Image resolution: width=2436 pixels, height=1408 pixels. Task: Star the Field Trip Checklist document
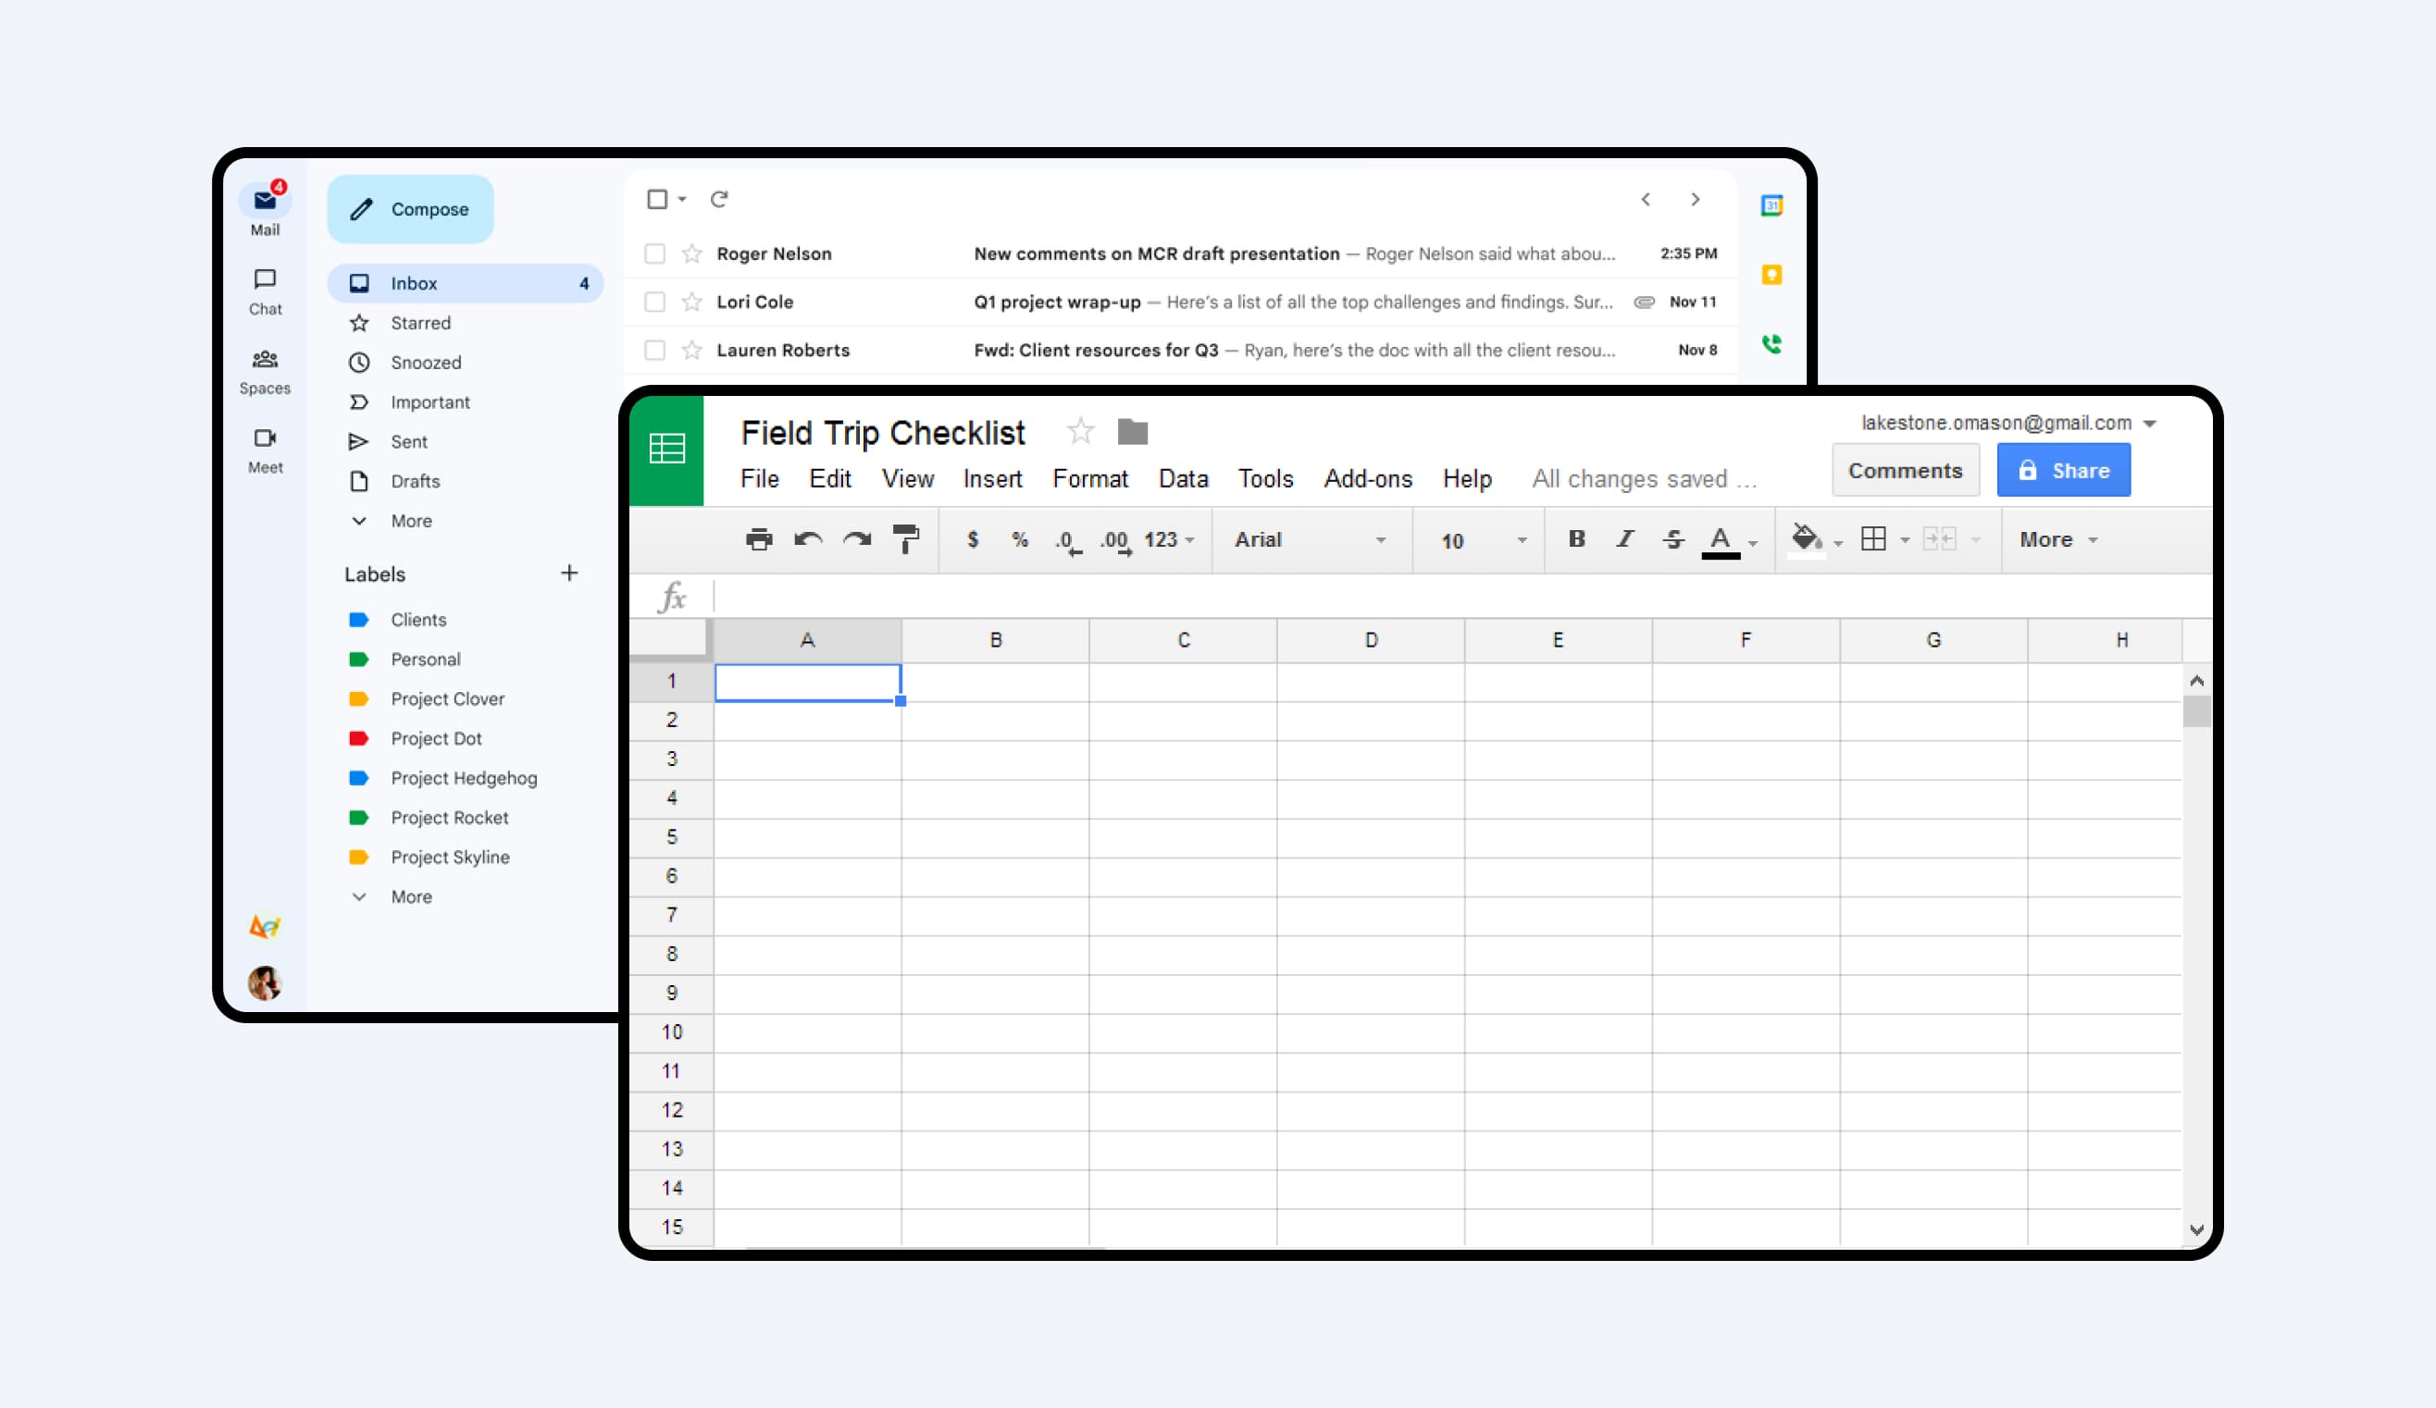tap(1081, 431)
